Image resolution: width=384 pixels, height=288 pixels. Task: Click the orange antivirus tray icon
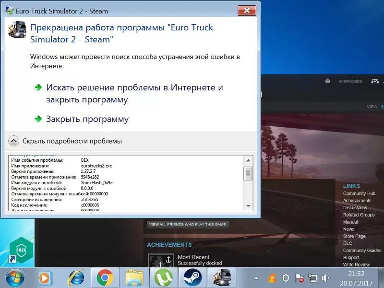(x=272, y=278)
